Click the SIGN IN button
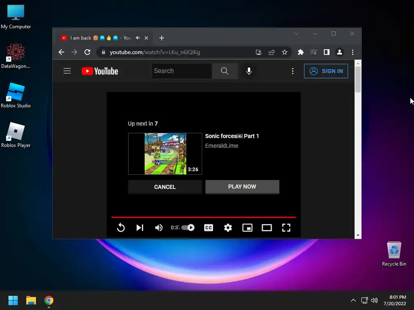 326,71
